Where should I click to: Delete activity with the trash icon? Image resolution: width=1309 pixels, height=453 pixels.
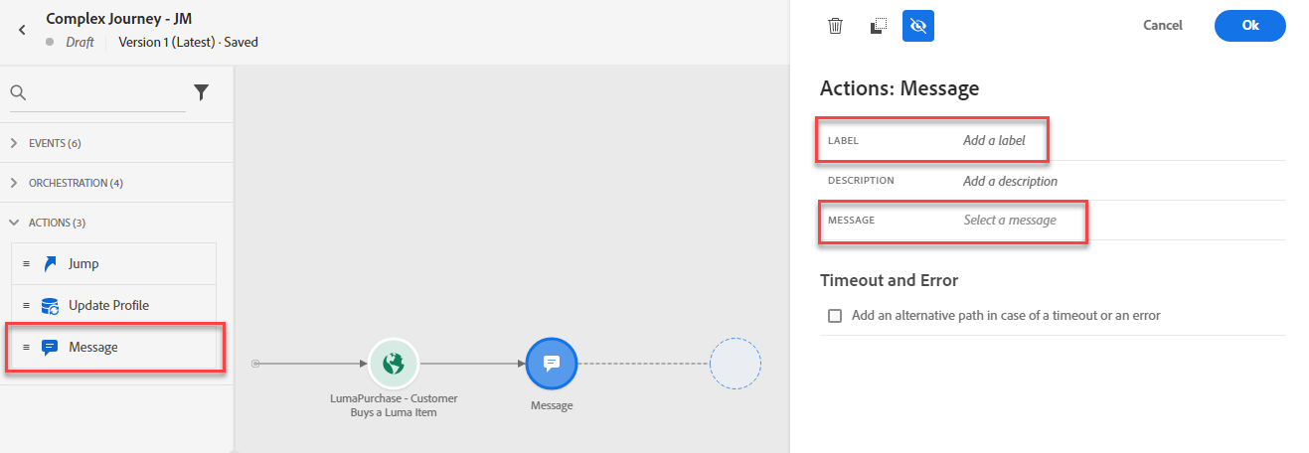(835, 26)
